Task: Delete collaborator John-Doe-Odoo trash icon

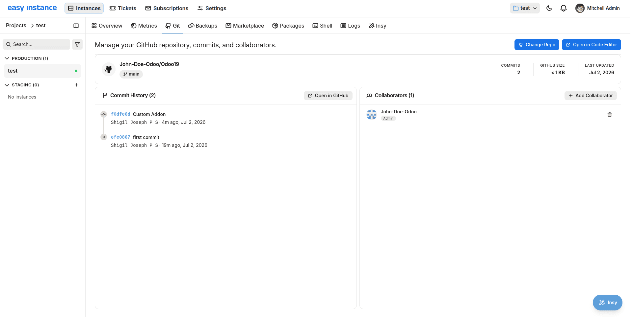Action: point(610,115)
